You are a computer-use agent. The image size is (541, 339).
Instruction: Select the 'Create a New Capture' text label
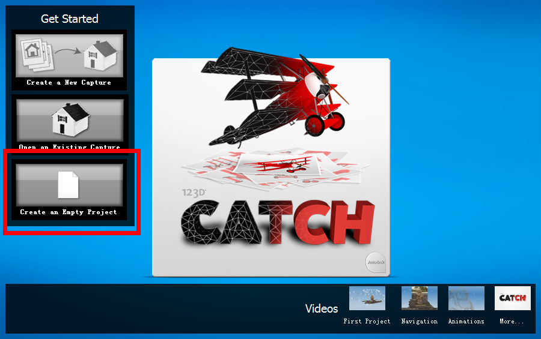pos(69,83)
